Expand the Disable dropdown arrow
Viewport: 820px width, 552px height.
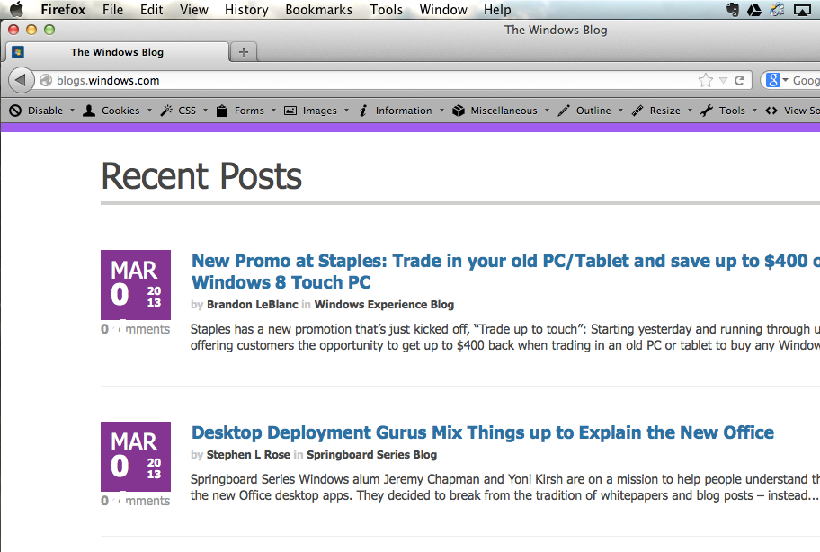click(72, 111)
